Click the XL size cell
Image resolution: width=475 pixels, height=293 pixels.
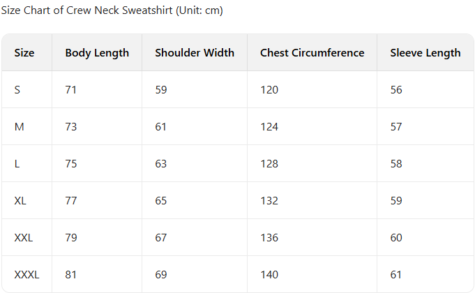pyautogui.click(x=20, y=201)
